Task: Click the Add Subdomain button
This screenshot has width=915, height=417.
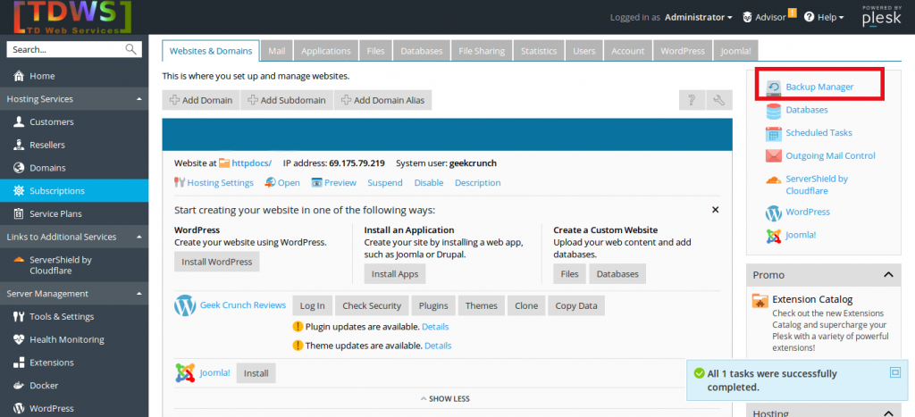Action: coord(287,100)
